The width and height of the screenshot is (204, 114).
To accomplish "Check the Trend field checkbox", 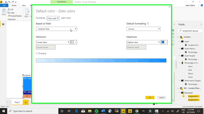I will 183,77.
